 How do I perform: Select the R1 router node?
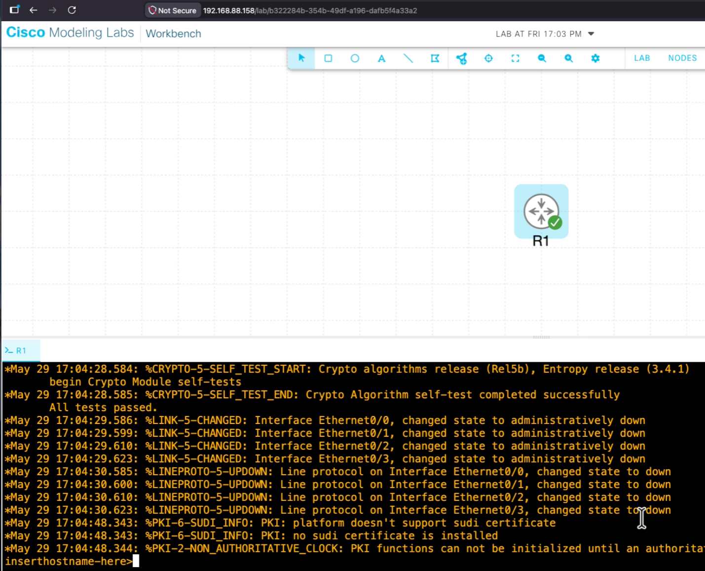pyautogui.click(x=541, y=211)
